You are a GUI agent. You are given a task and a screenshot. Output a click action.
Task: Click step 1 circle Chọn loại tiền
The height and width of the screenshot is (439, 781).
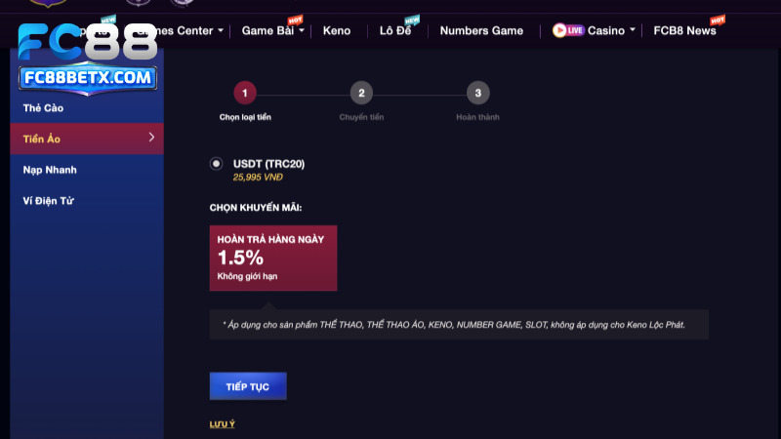point(245,93)
